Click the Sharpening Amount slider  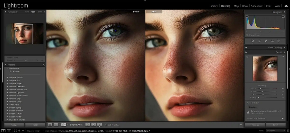tap(267, 89)
